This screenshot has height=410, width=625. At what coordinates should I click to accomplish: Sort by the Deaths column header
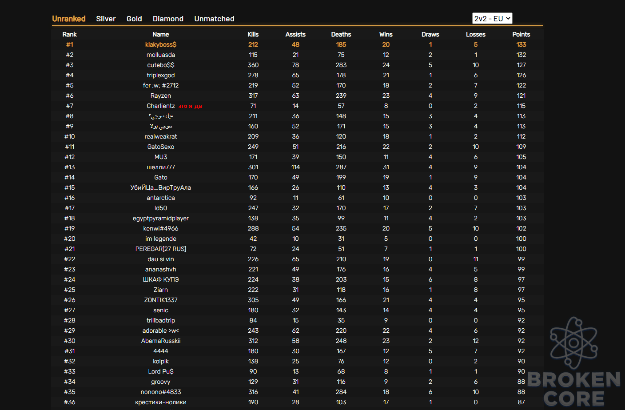(x=341, y=34)
